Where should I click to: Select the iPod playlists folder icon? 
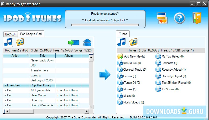click(x=20, y=42)
